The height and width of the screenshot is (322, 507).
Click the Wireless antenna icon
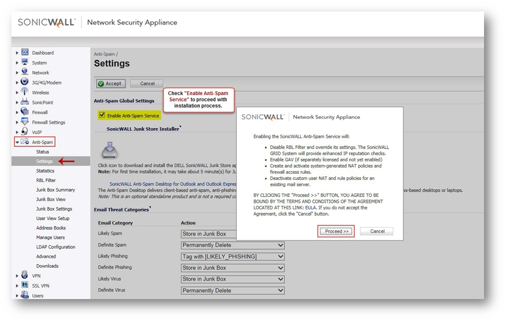tap(25, 92)
